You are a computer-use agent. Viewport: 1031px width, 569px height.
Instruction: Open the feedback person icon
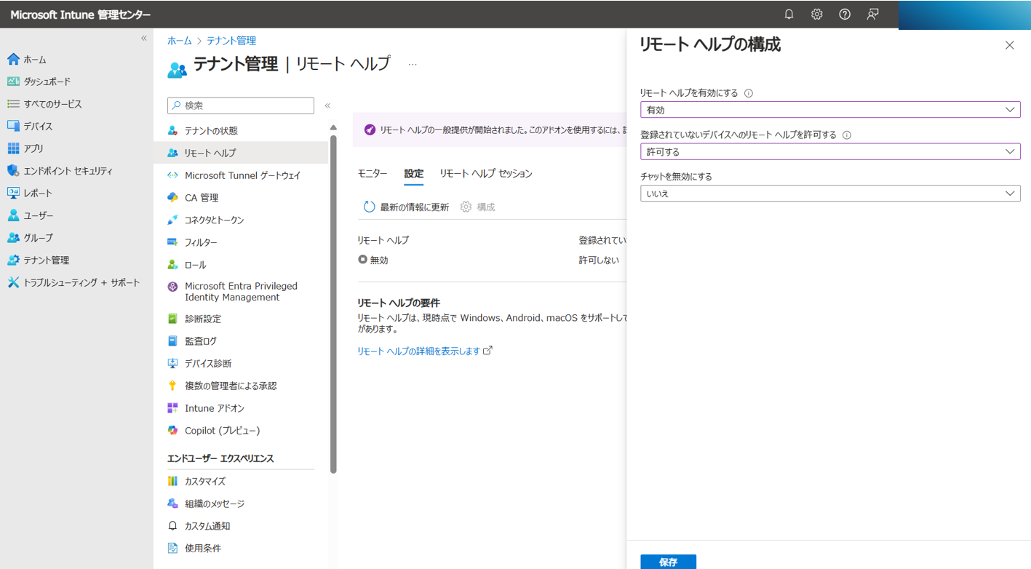[x=872, y=15]
